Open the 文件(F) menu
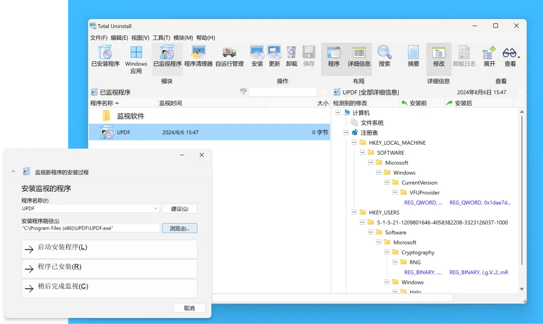 click(x=99, y=38)
